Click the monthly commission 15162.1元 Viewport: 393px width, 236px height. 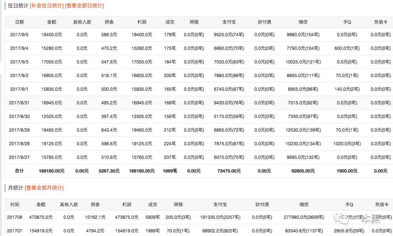coord(95,217)
